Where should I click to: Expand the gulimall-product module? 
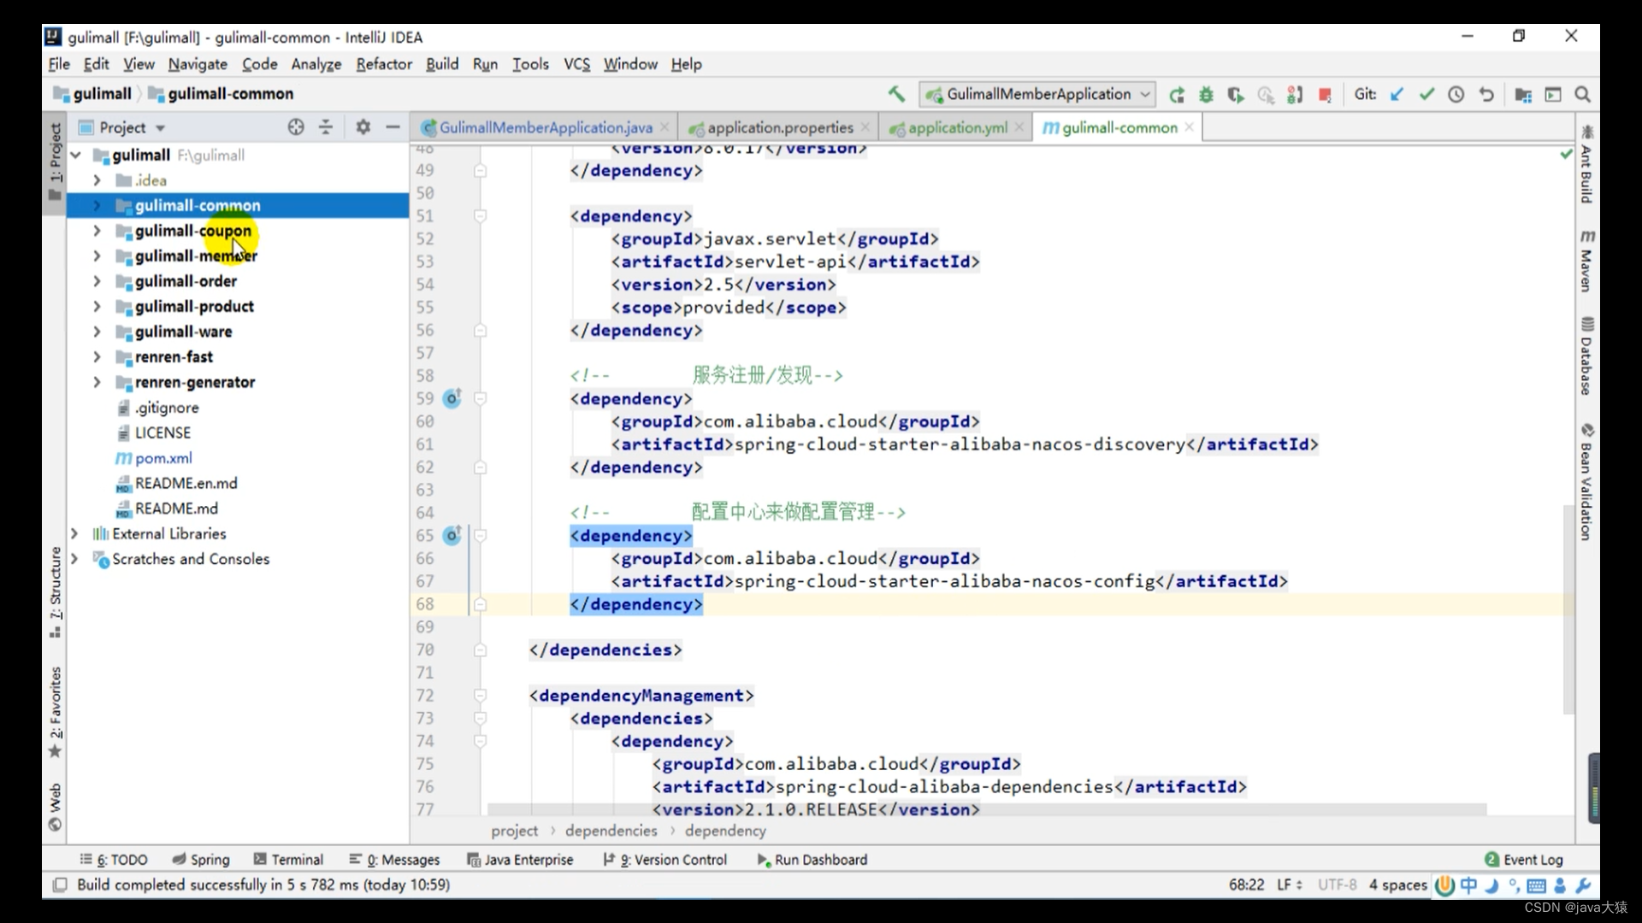pyautogui.click(x=97, y=306)
